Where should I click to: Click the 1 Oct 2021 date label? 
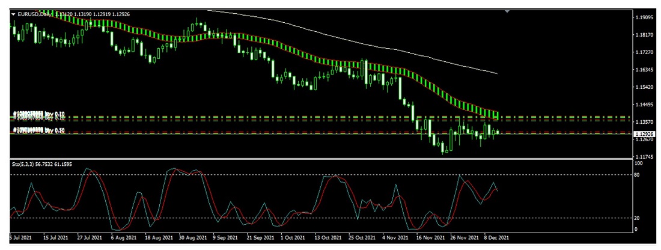point(294,237)
